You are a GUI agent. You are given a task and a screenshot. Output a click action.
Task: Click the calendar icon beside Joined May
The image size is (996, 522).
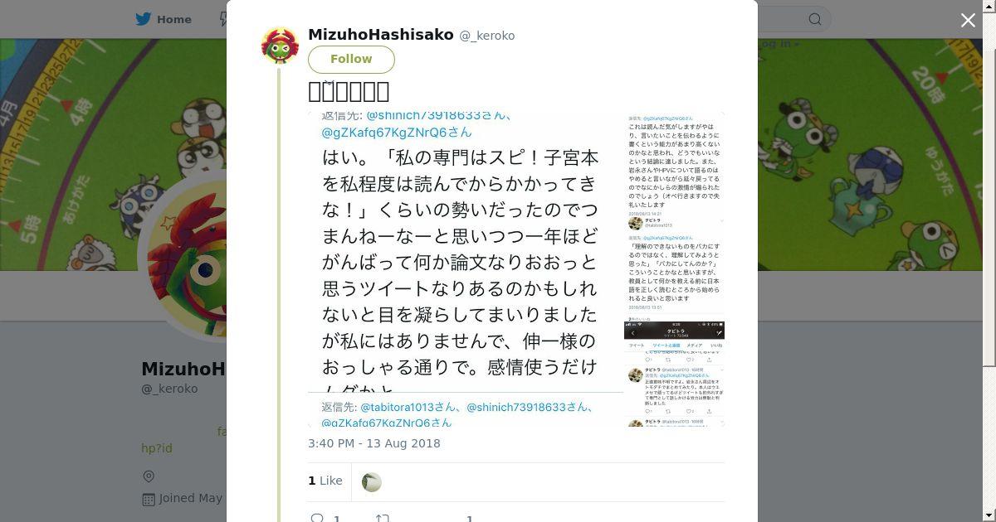point(149,499)
